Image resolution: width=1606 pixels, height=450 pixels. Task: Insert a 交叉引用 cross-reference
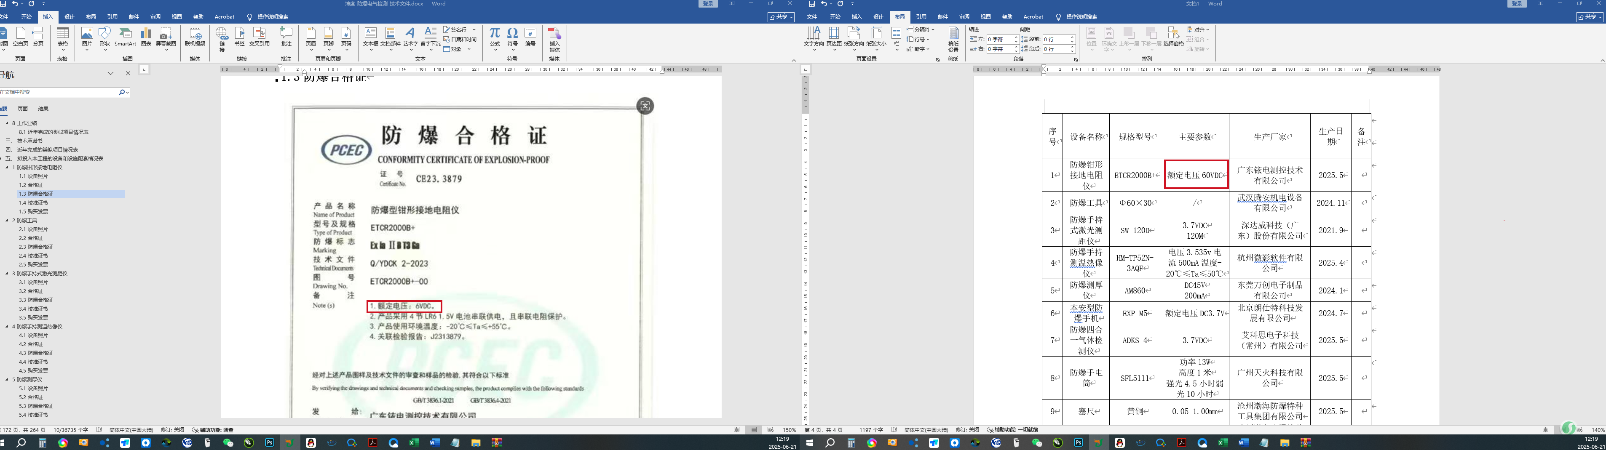260,37
